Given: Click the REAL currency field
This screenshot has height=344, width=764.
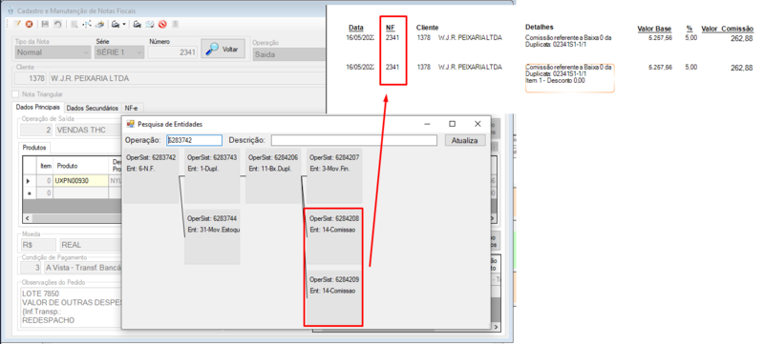Looking at the screenshot, I should [91, 244].
